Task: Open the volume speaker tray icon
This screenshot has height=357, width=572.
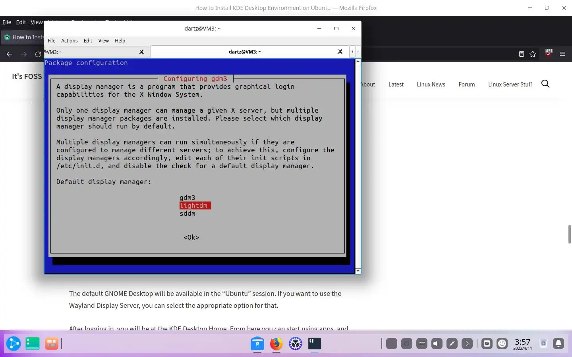Action: coord(437,344)
